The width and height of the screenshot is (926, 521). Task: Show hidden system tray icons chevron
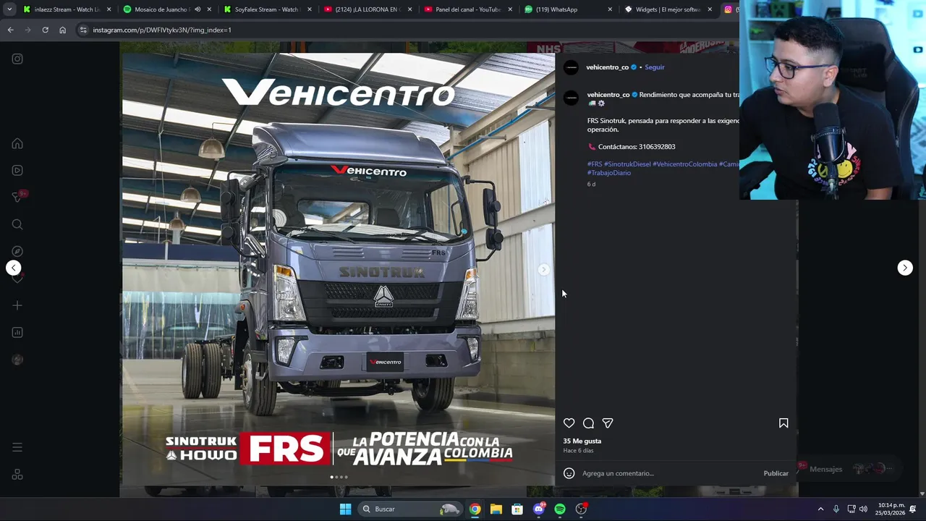click(820, 509)
